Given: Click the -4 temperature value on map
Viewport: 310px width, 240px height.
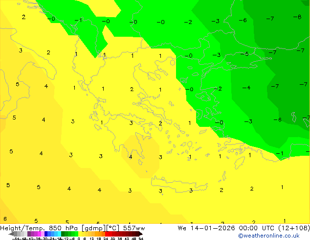Looking at the screenshot, I should (x=246, y=88).
